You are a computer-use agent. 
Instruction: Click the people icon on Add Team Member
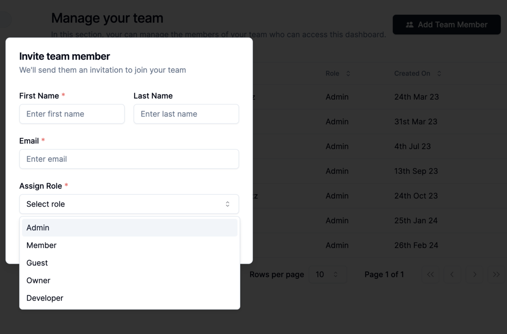tap(409, 25)
